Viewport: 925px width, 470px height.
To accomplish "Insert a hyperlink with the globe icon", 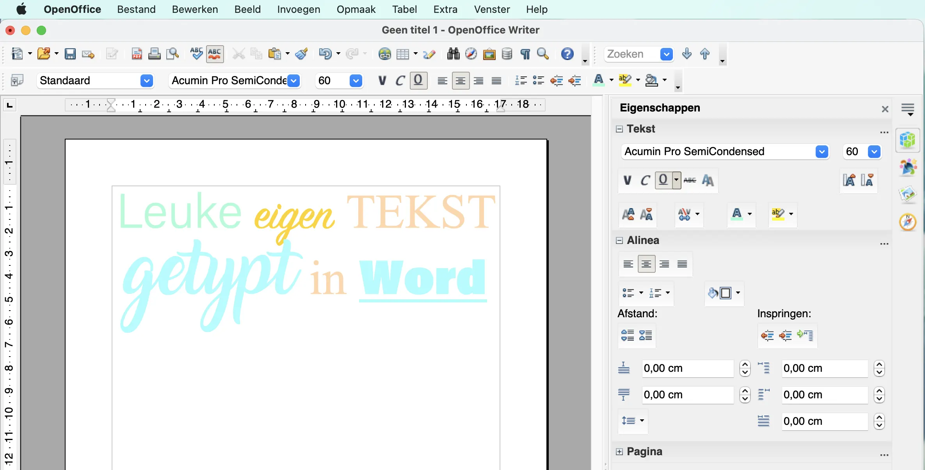I will coord(385,54).
